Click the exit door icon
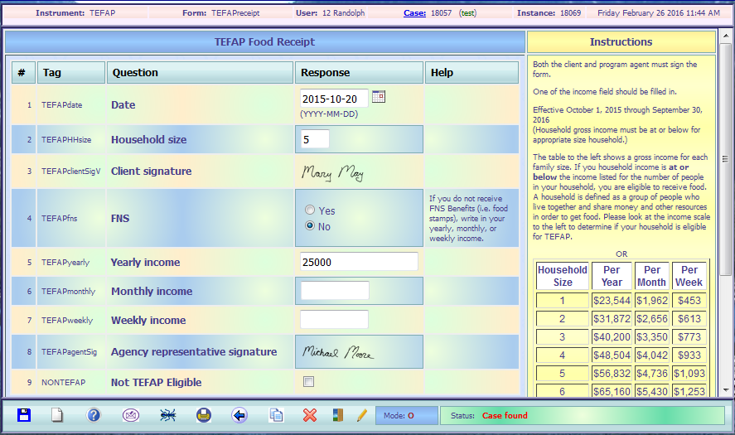This screenshot has height=435, width=735. pyautogui.click(x=338, y=415)
